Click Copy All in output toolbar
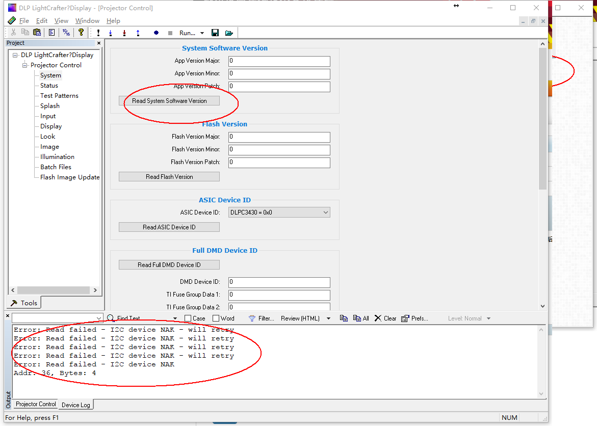597x426 pixels. click(x=361, y=318)
